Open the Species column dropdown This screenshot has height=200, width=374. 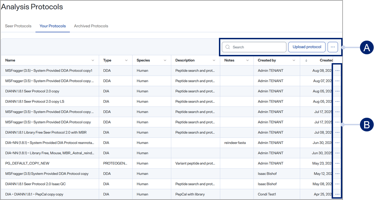pyautogui.click(x=165, y=60)
